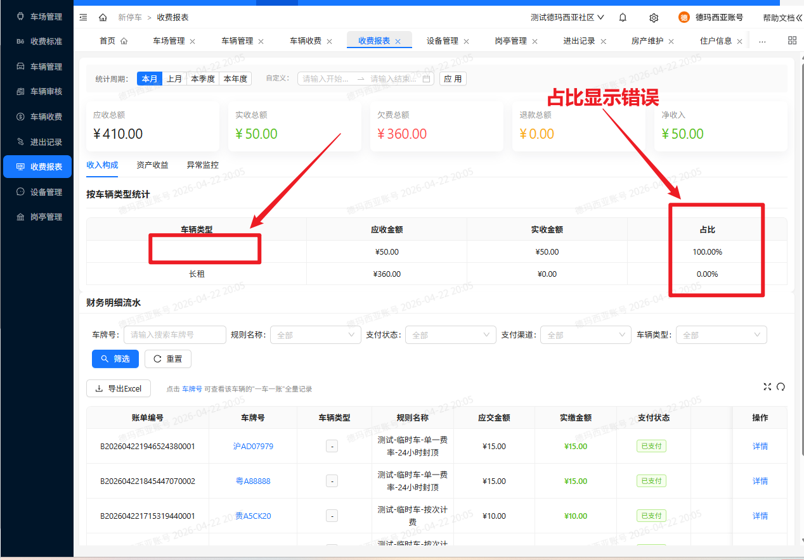804x560 pixels.
Task: Expand the 规则名称 dropdown
Action: 315,335
